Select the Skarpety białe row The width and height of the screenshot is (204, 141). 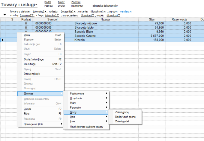(x=102, y=28)
